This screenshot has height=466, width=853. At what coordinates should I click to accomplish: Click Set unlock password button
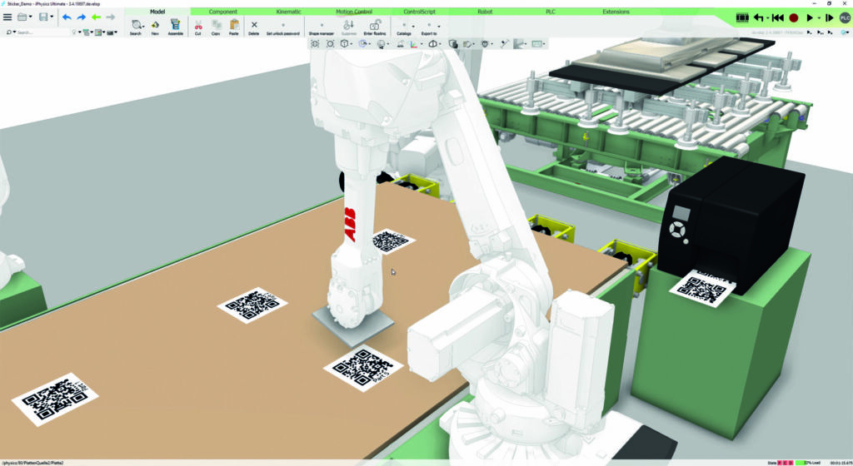coord(282,27)
